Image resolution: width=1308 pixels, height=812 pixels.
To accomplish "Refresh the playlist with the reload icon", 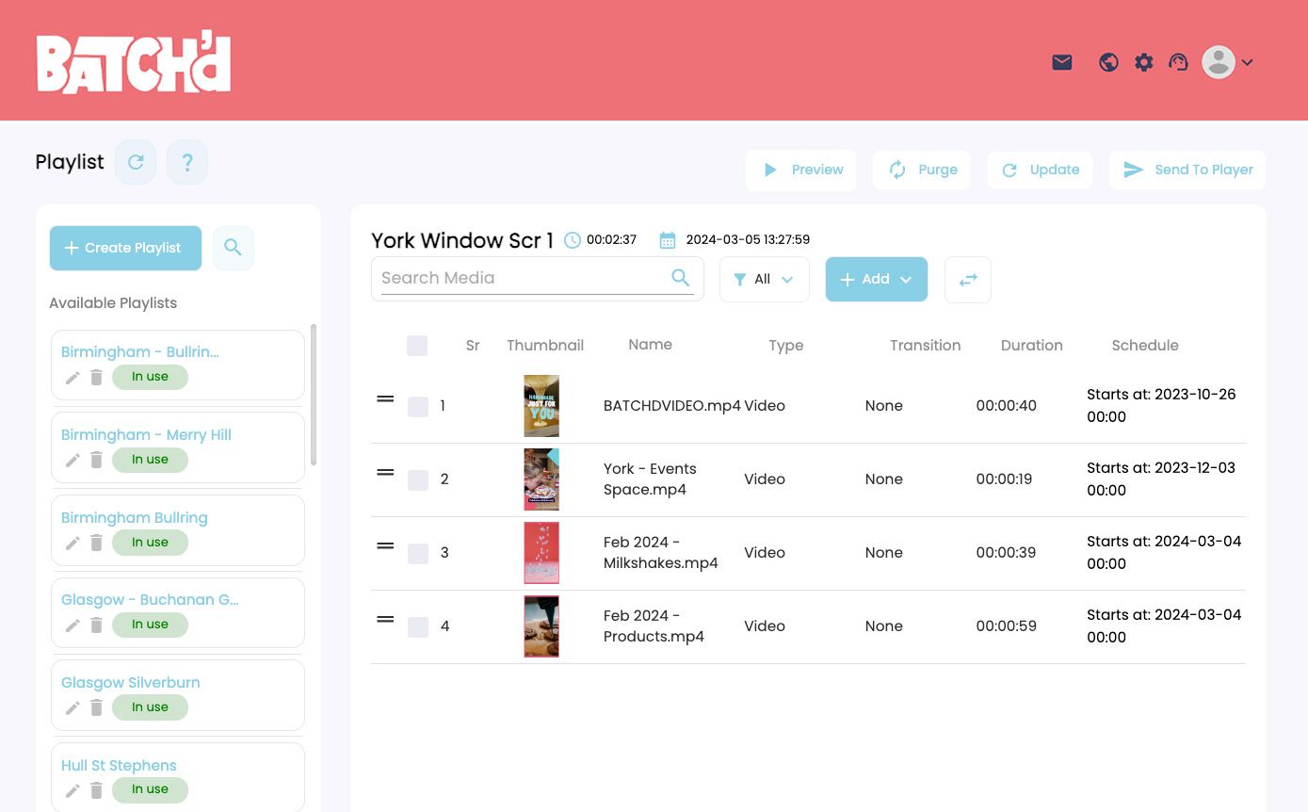I will (135, 162).
